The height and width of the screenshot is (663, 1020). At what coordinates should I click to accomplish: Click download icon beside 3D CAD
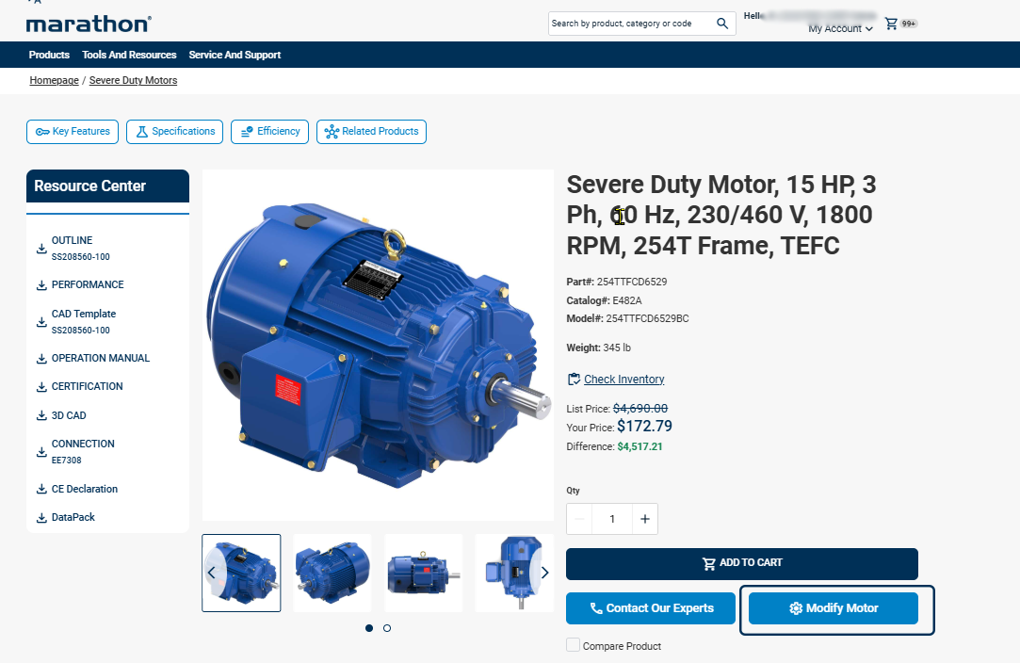pos(41,415)
